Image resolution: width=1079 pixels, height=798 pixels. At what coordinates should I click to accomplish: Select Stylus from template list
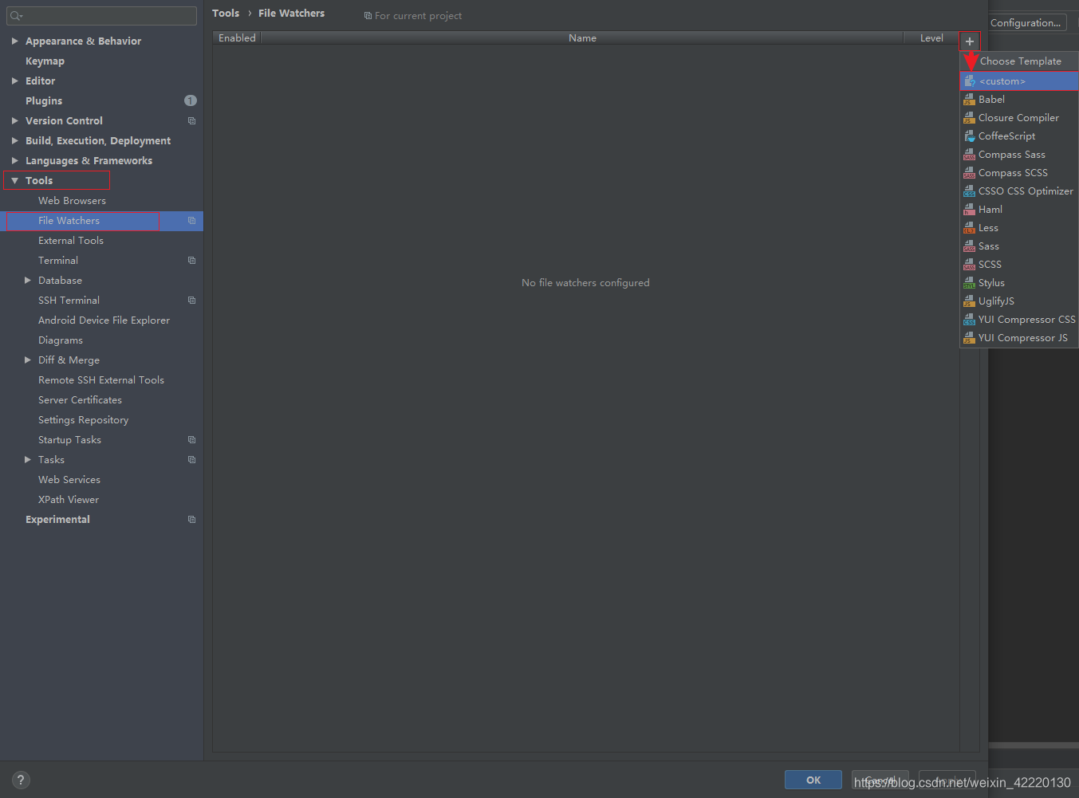coord(1019,283)
